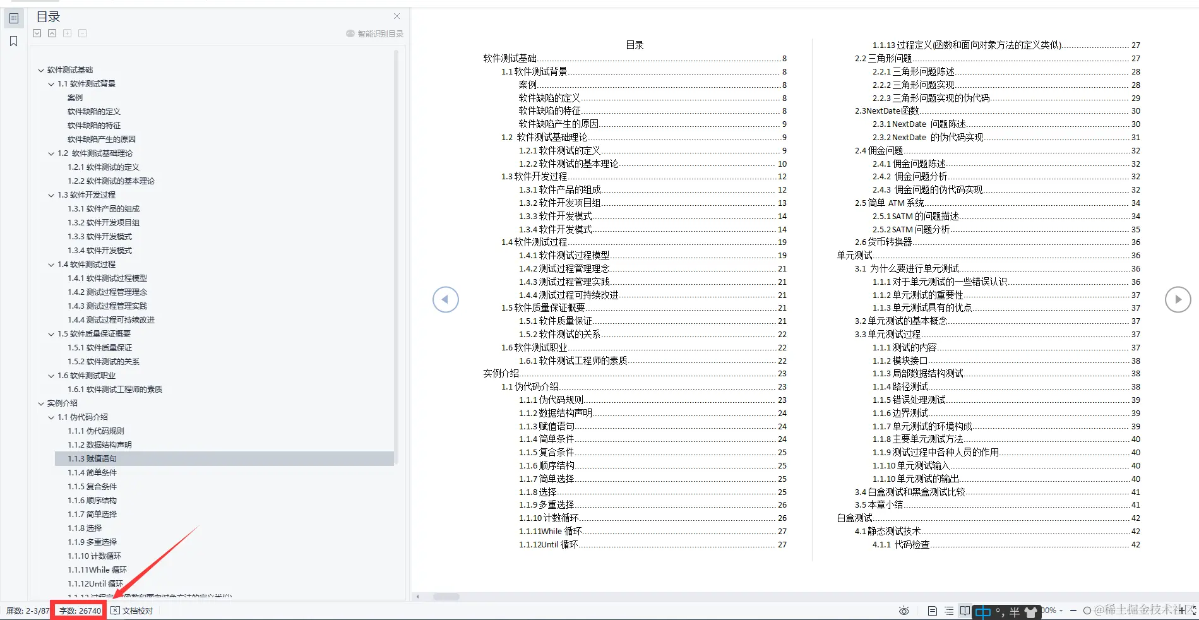
Task: Click the minus (demote) icon in 目录 toolbar
Action: point(82,33)
